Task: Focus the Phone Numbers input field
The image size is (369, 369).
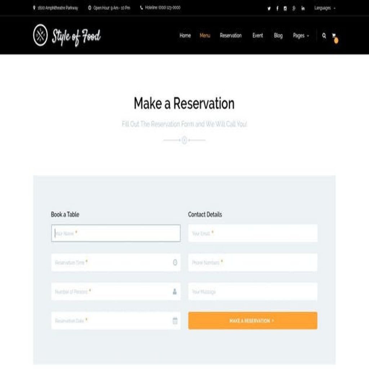Action: (253, 262)
